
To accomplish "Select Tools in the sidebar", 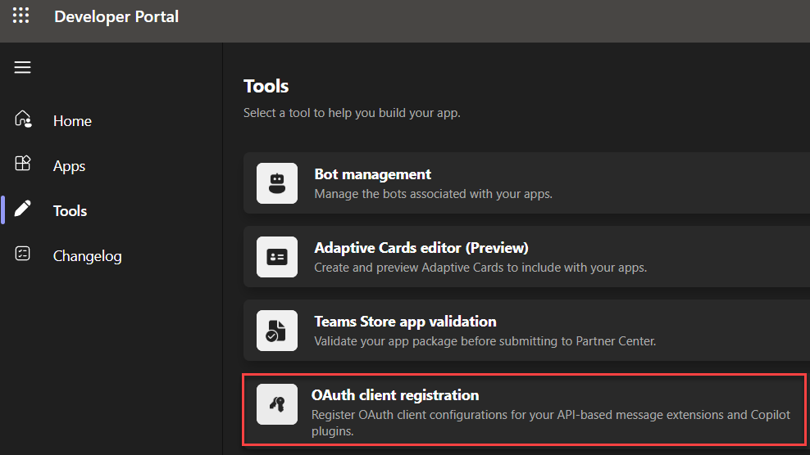I will pos(70,211).
